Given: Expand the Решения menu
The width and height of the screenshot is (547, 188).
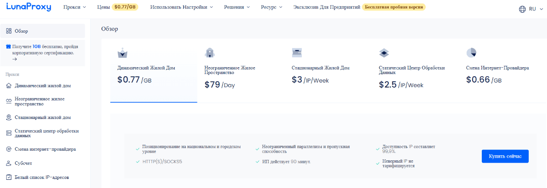Looking at the screenshot, I should [237, 7].
